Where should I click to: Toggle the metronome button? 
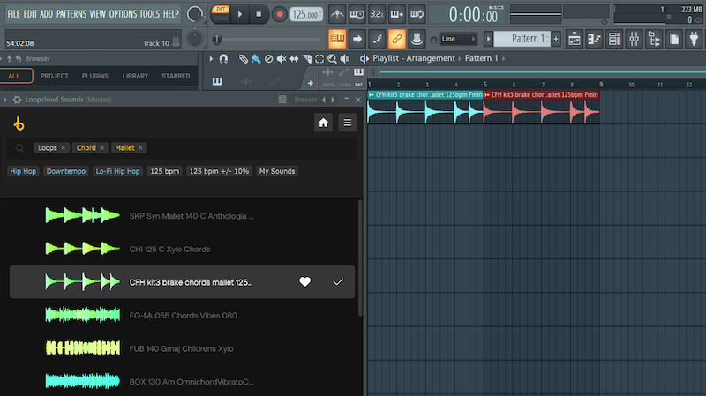[x=337, y=14]
